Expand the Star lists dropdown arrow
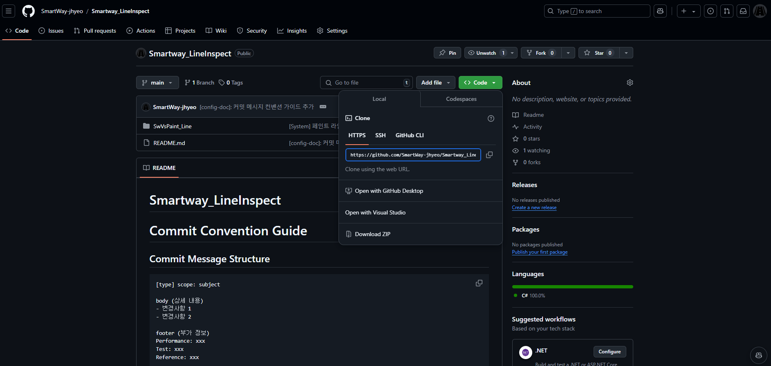The image size is (771, 366). 626,53
